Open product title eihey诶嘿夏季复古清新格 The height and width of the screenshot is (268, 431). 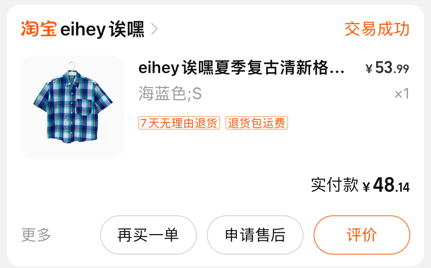241,68
